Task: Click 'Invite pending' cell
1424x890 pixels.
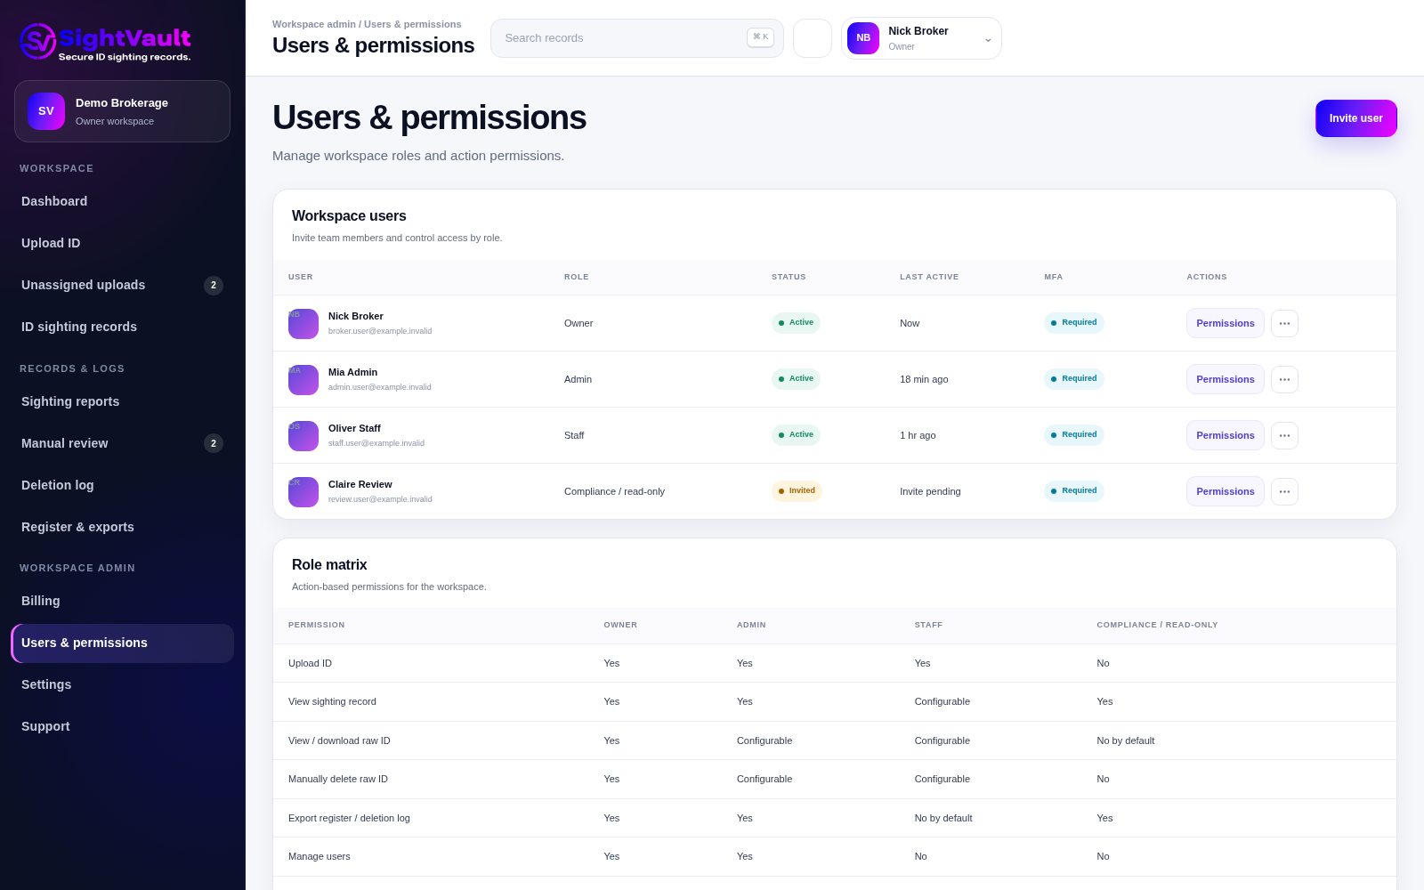Action: (930, 491)
